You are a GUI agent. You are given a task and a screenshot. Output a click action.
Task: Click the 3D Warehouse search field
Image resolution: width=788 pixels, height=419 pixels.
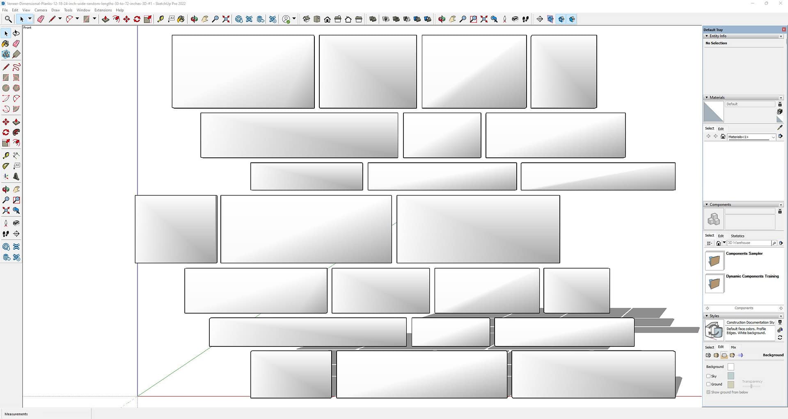749,243
